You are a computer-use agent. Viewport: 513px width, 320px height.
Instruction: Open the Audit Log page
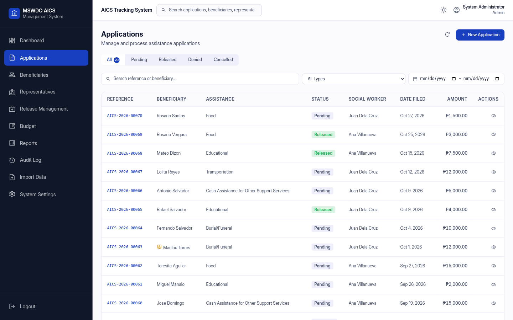(x=46, y=160)
